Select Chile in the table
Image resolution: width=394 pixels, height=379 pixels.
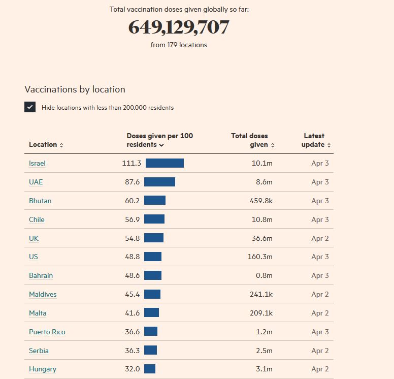37,219
